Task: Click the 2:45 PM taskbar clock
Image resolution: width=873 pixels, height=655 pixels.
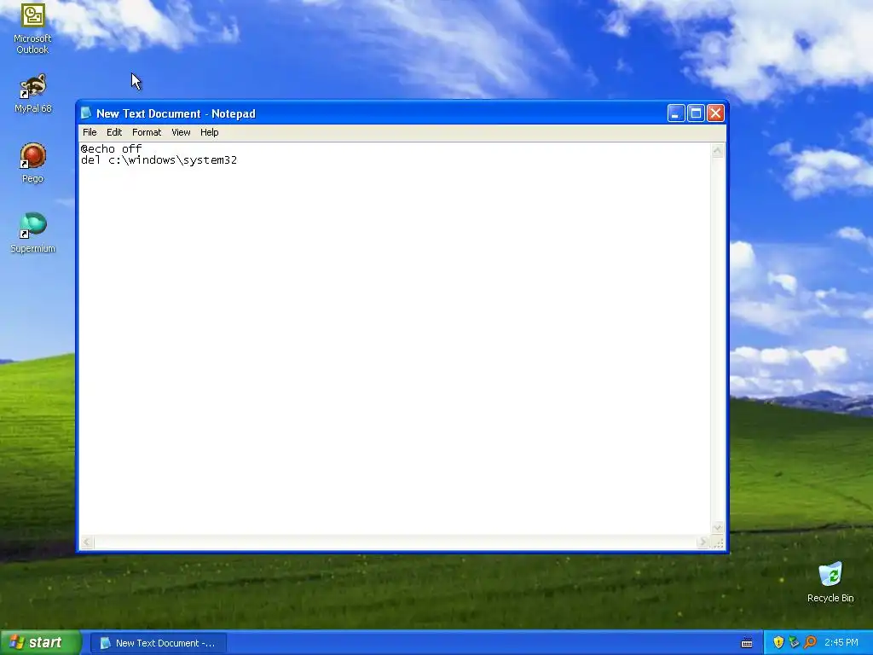Action: click(x=841, y=642)
